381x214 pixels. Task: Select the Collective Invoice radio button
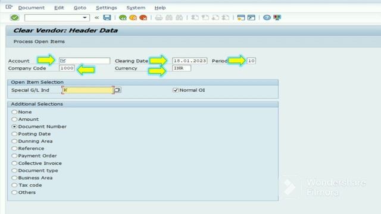(x=14, y=163)
